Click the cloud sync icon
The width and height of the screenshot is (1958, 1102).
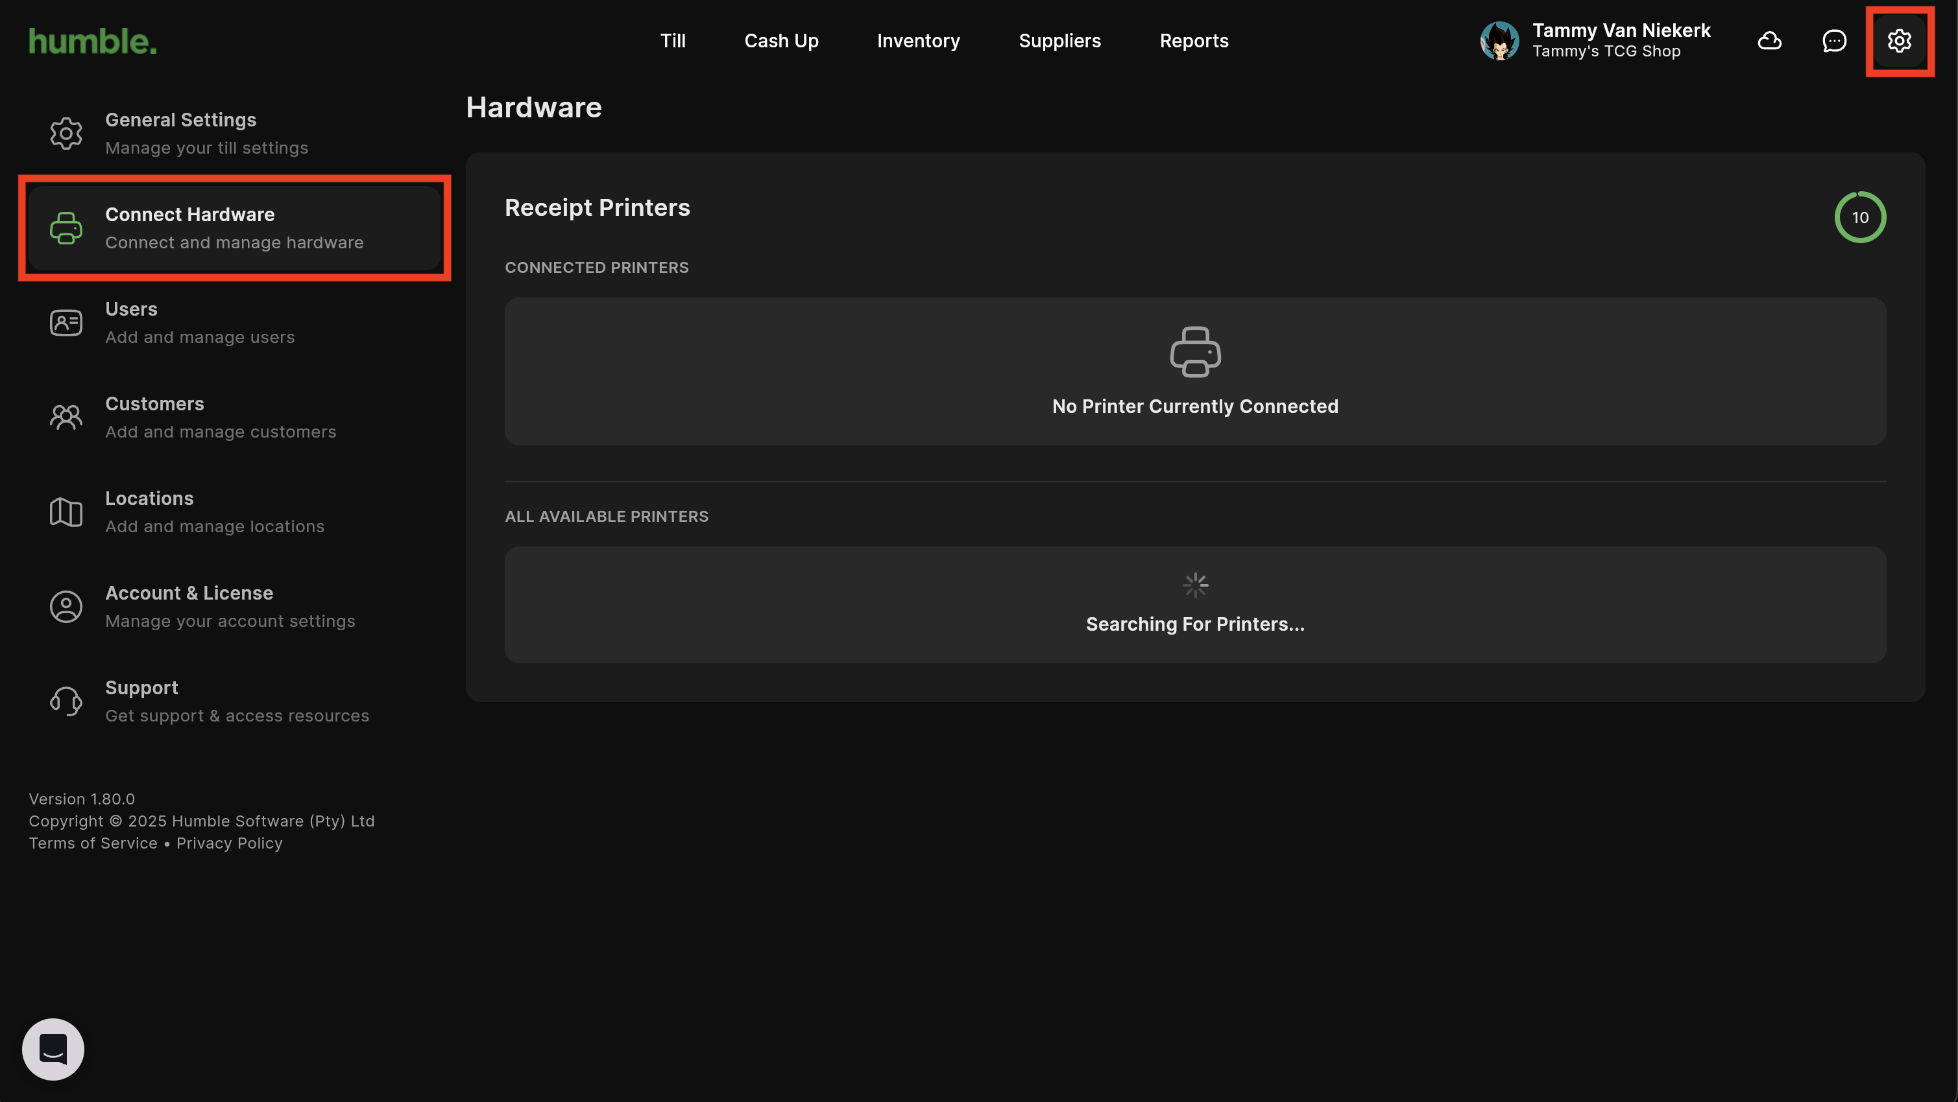pyautogui.click(x=1769, y=41)
